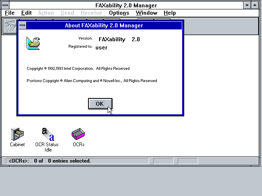
Task: Open the Help menu
Action: (169, 13)
